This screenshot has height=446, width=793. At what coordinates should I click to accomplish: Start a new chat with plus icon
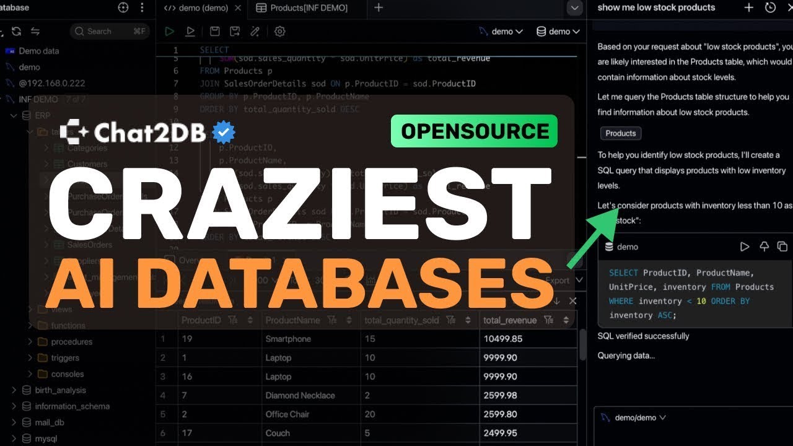click(748, 7)
